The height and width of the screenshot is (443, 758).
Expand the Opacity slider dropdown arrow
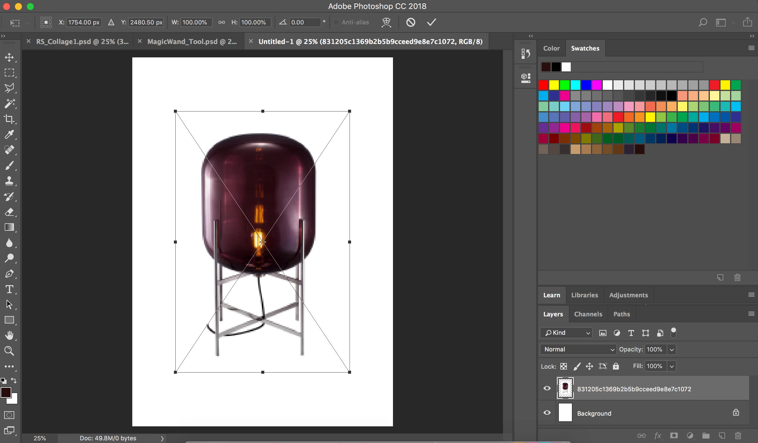tap(672, 349)
